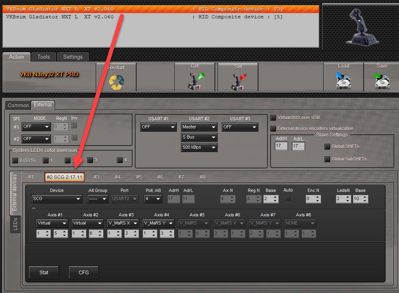This screenshot has width=399, height=293.
Task: Toggle Global SubSHIFTs checkbox
Action: pyautogui.click(x=327, y=159)
